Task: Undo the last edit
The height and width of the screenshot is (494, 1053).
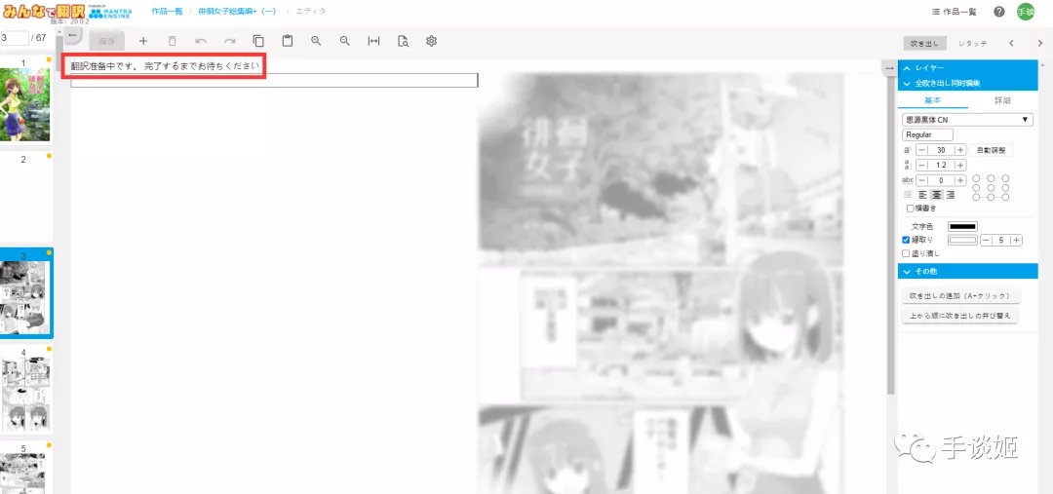Action: pyautogui.click(x=201, y=41)
